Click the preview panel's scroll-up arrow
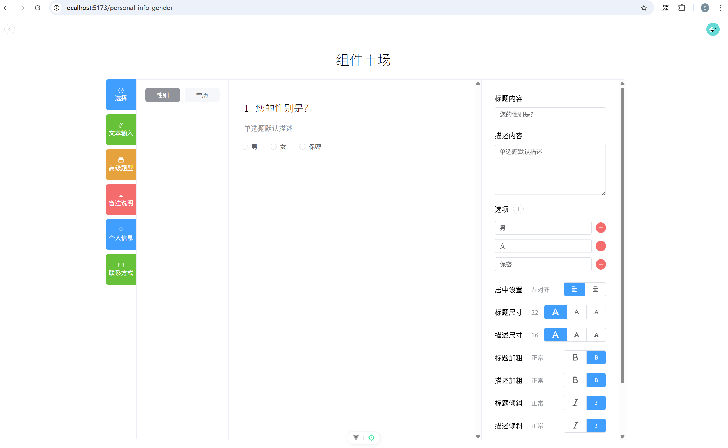This screenshot has width=728, height=448. click(x=478, y=84)
